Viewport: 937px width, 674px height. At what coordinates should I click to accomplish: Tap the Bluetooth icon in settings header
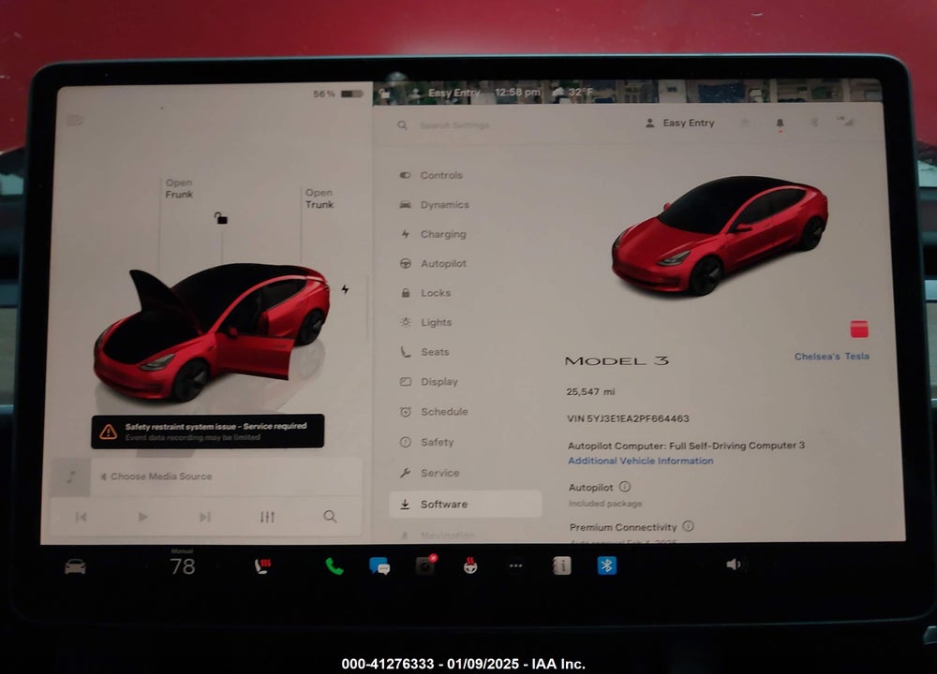click(x=814, y=123)
